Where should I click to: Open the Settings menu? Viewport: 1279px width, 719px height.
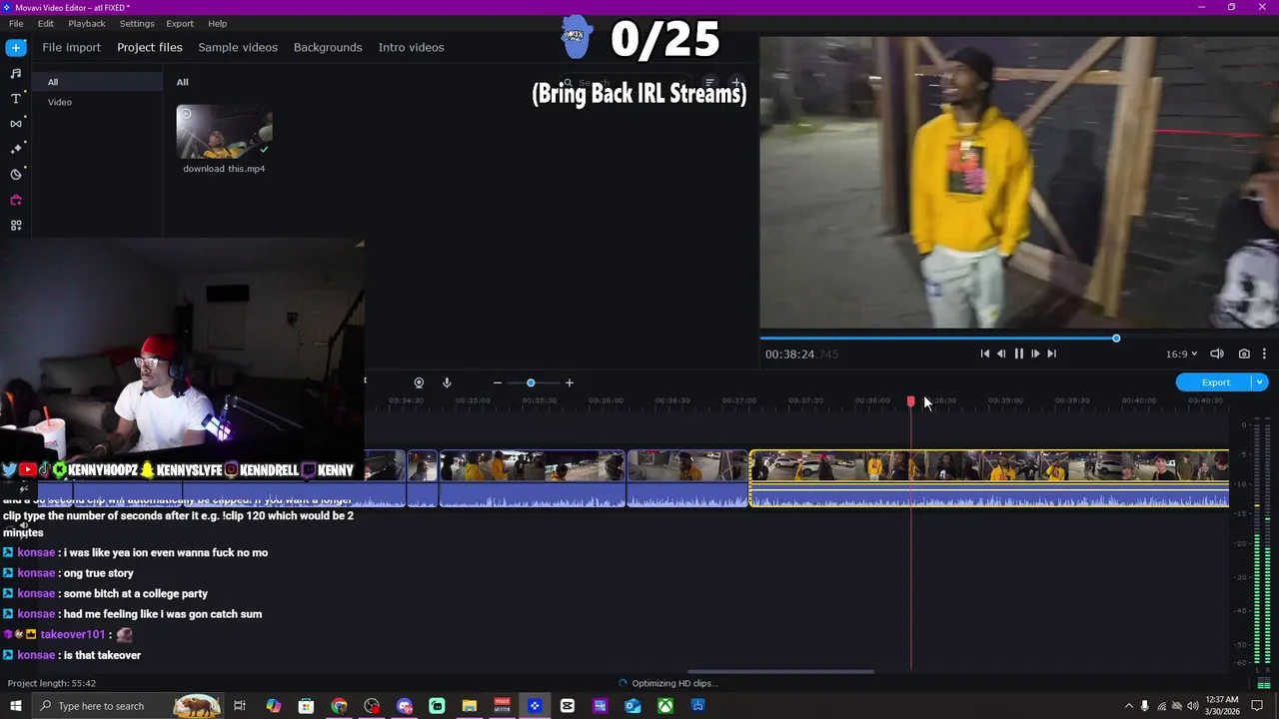click(137, 23)
